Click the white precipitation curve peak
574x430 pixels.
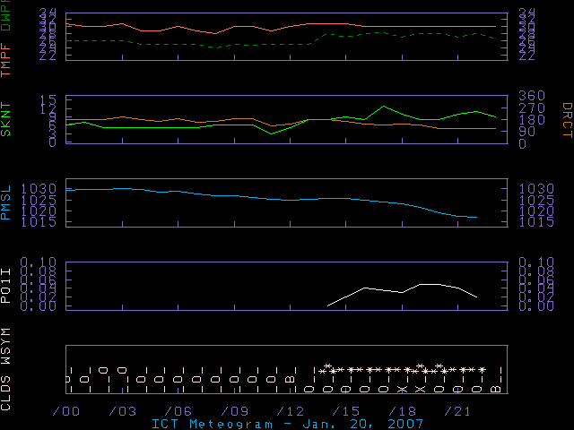click(x=429, y=284)
